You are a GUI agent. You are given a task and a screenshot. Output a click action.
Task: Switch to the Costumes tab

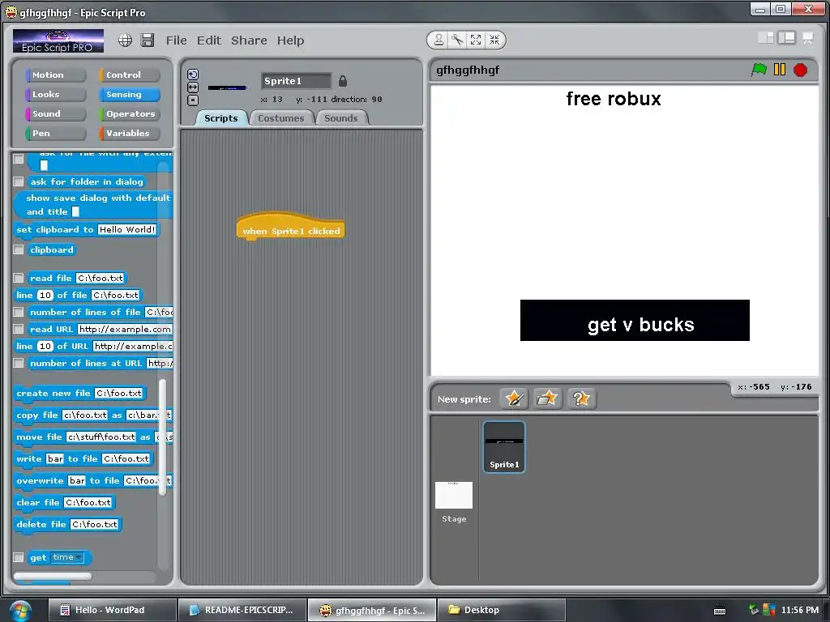tap(281, 118)
